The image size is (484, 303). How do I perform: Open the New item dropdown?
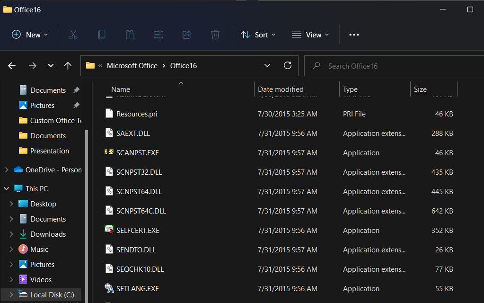[30, 35]
